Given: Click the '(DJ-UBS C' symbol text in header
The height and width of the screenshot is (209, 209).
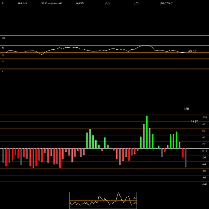Looking at the screenshot, I should [x=166, y=3].
